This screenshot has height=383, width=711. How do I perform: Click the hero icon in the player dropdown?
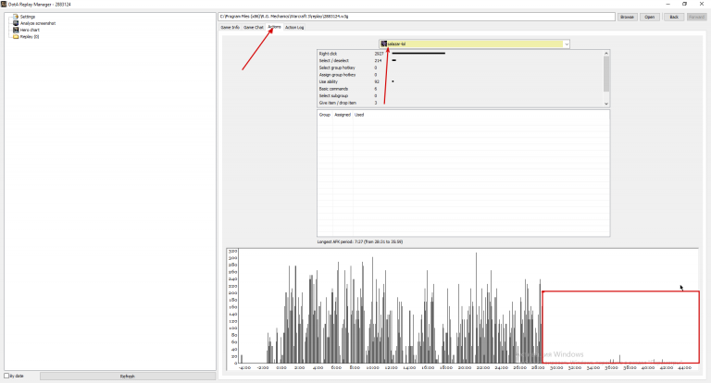point(383,44)
